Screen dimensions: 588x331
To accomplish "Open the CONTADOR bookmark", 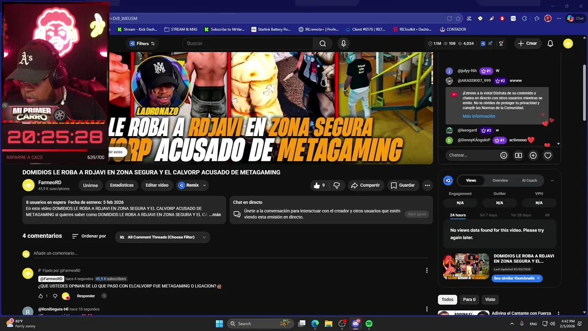I will [453, 29].
